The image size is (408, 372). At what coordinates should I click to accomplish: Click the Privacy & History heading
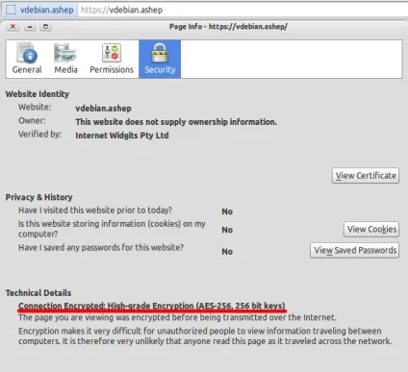38,197
